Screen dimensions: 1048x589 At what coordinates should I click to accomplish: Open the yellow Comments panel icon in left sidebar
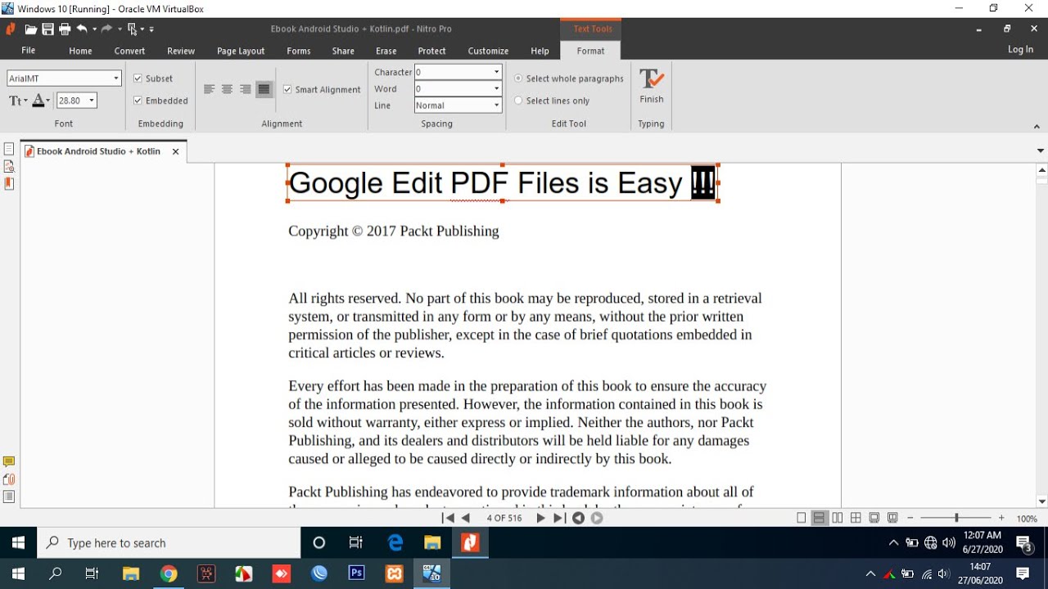coord(9,462)
